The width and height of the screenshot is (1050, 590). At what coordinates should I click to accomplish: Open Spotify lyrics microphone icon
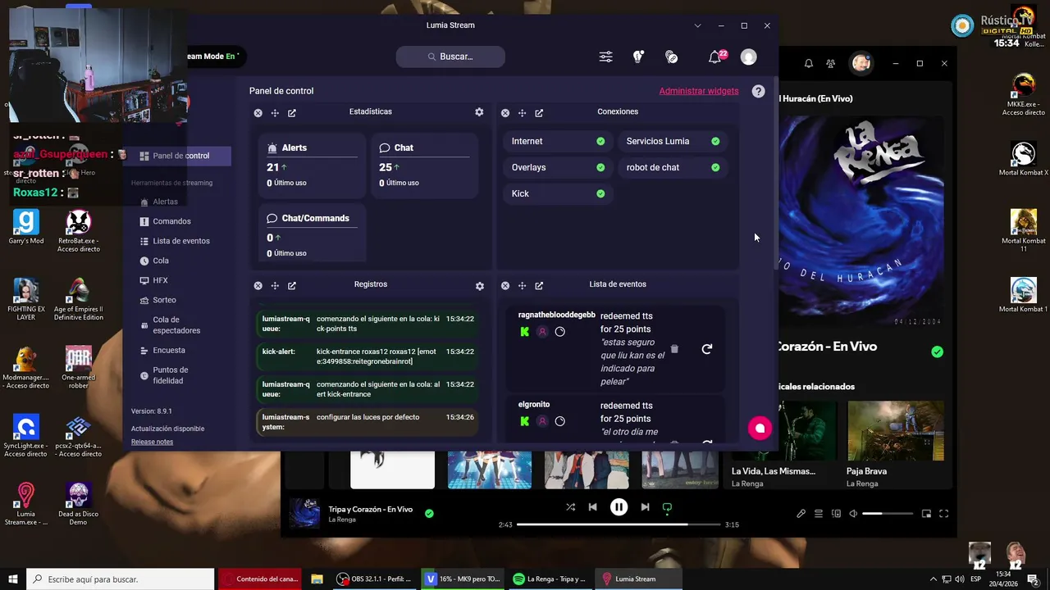(x=801, y=514)
